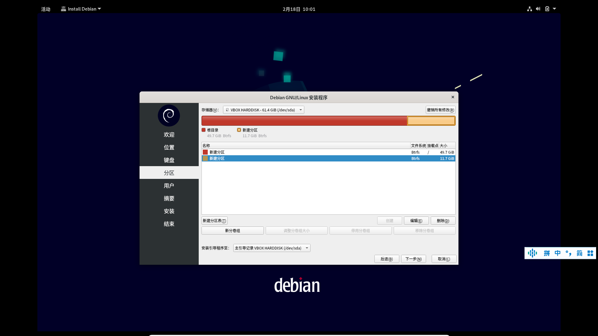Open the bootloader install location dropdown
This screenshot has width=598, height=336.
click(271, 248)
